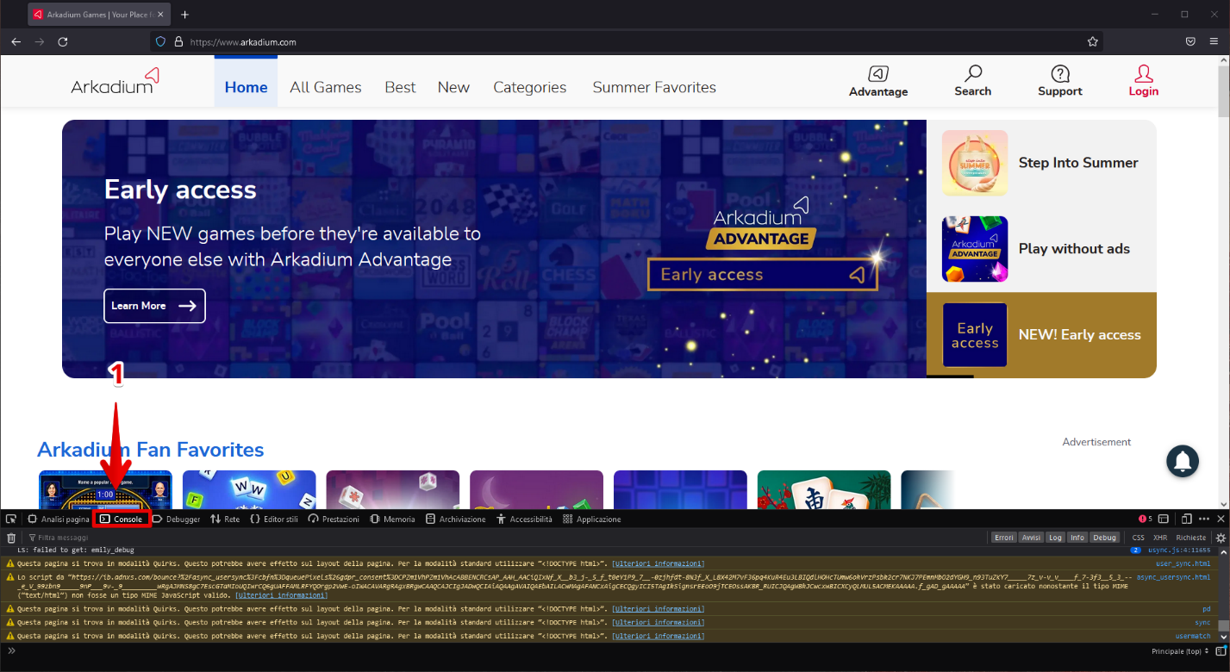Screen dimensions: 1230x672
Task: Open the New navigation link
Action: pyautogui.click(x=453, y=87)
